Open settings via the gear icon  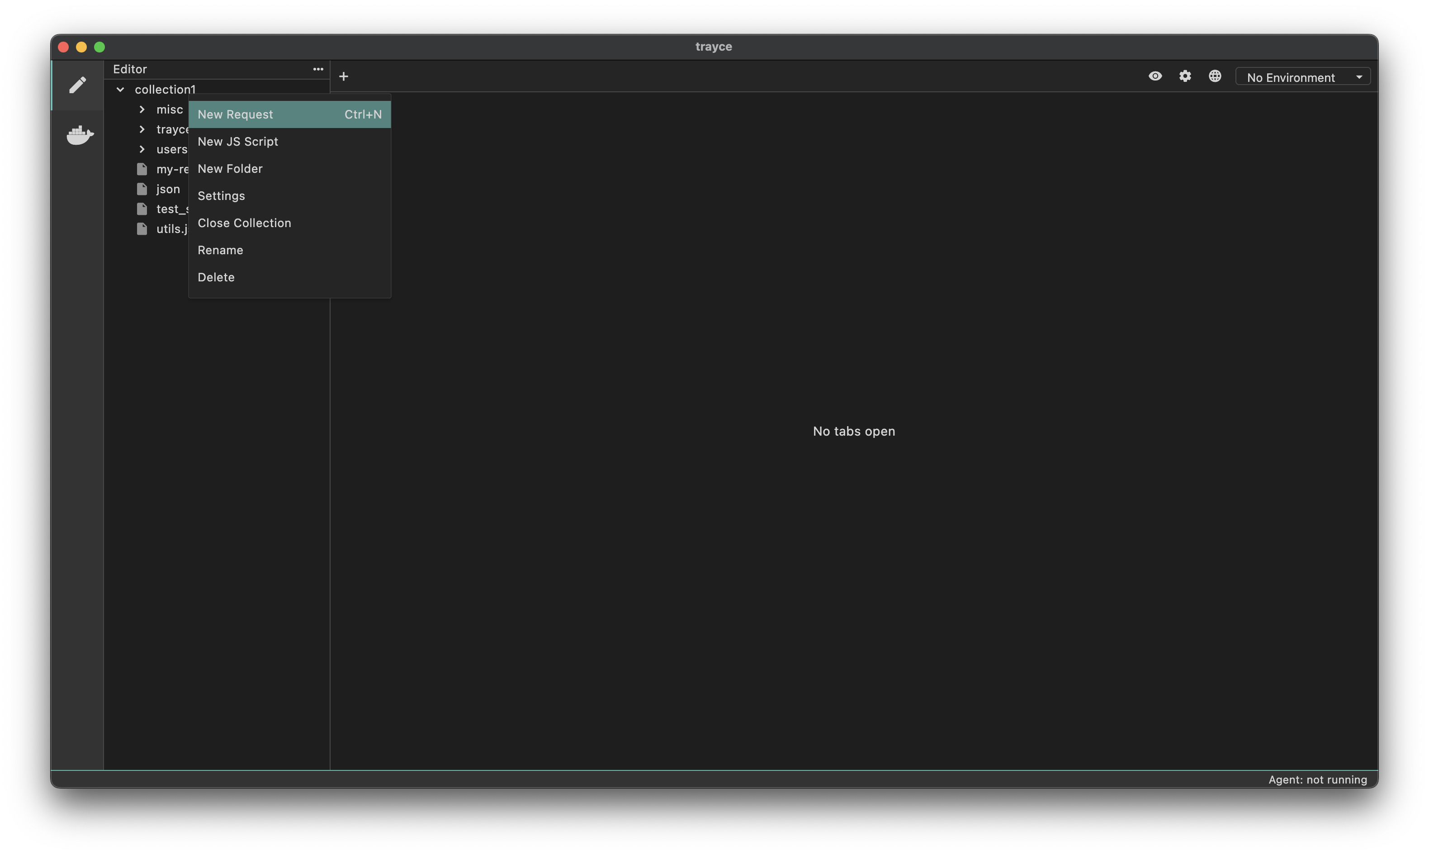[x=1185, y=76]
